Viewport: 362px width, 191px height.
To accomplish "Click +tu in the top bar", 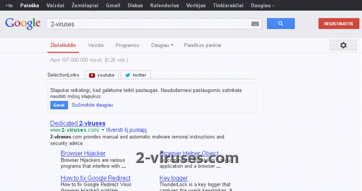I will pyautogui.click(x=9, y=5).
